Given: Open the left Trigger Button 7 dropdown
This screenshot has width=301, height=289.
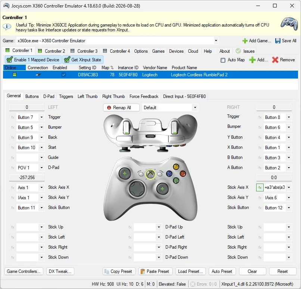Looking at the screenshot, I should pos(41,117).
